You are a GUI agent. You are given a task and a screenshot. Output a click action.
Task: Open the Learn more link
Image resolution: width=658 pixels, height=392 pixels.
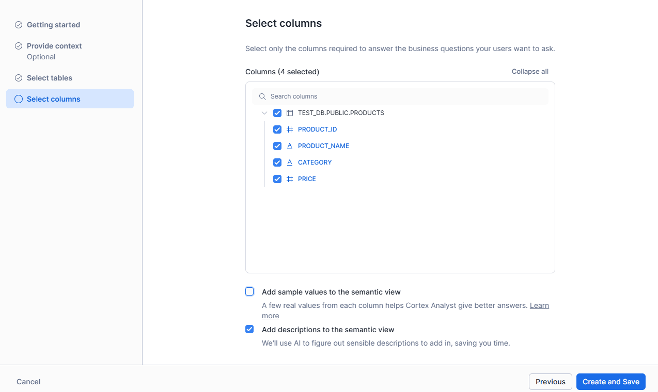click(x=539, y=305)
